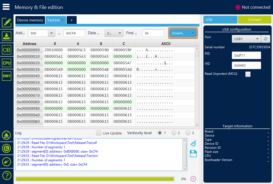Open the SWV viewer panel
273x184 pixels.
(6, 76)
